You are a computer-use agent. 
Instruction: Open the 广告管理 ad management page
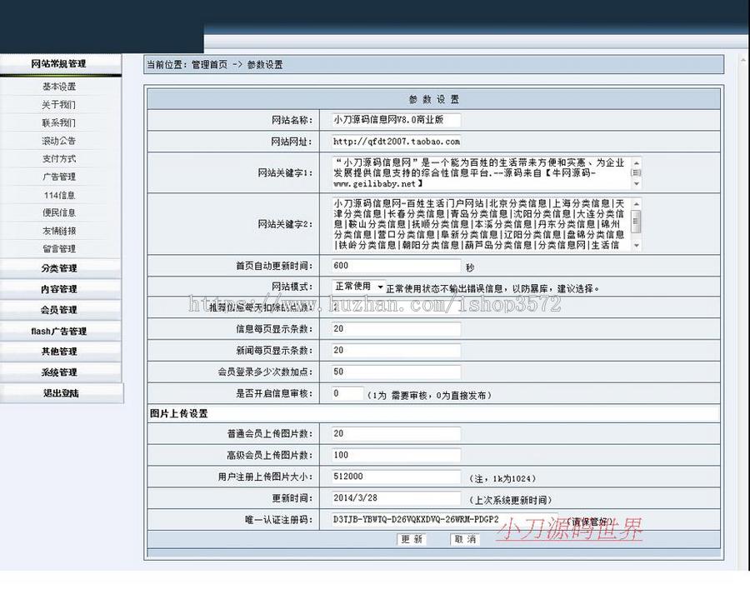[58, 177]
